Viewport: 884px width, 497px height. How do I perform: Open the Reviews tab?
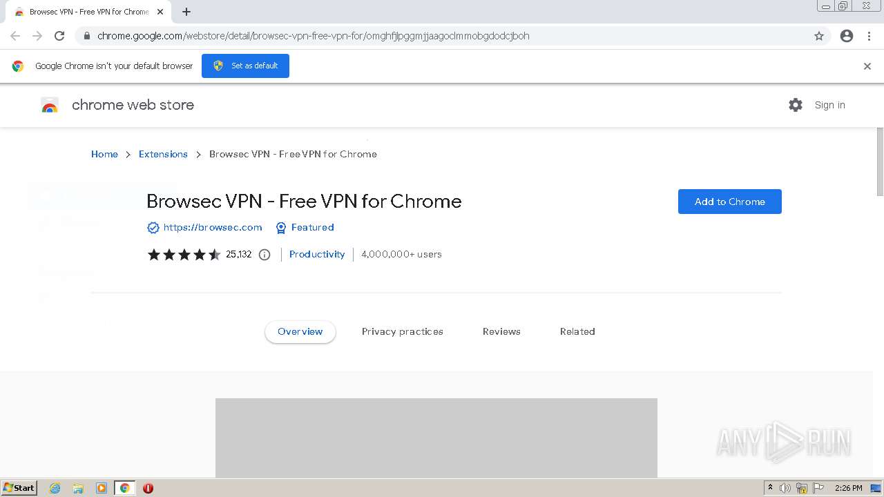coord(501,332)
